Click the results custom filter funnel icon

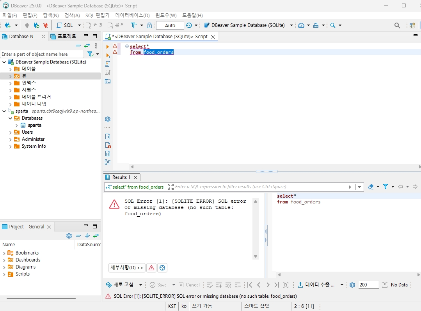point(385,187)
